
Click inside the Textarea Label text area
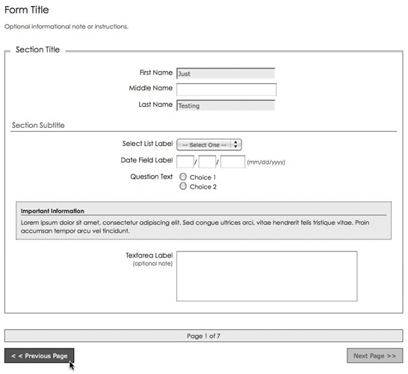point(267,276)
